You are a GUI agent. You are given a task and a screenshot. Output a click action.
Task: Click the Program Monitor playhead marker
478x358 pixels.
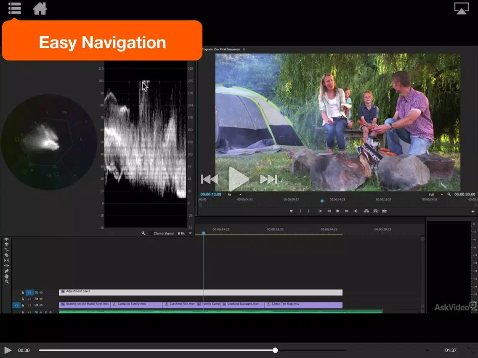point(322,201)
